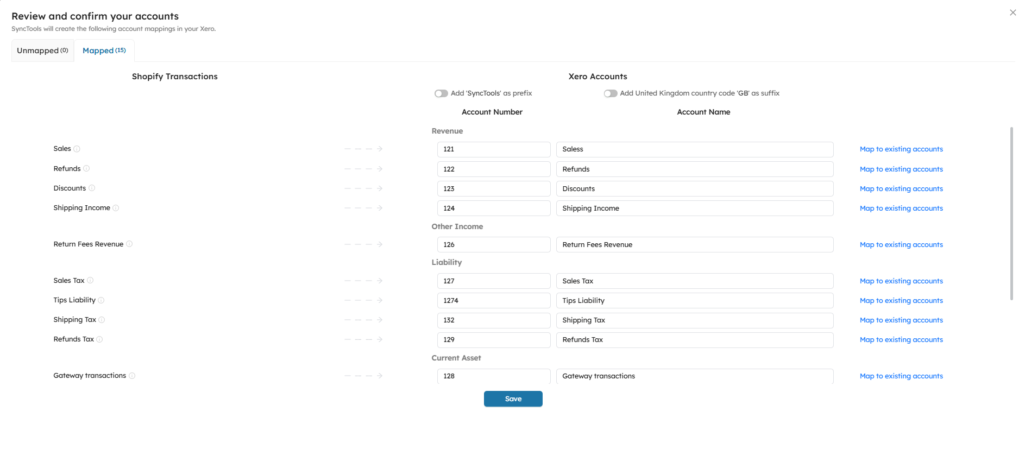
Task: Map Sales to existing accounts
Action: pyautogui.click(x=901, y=149)
